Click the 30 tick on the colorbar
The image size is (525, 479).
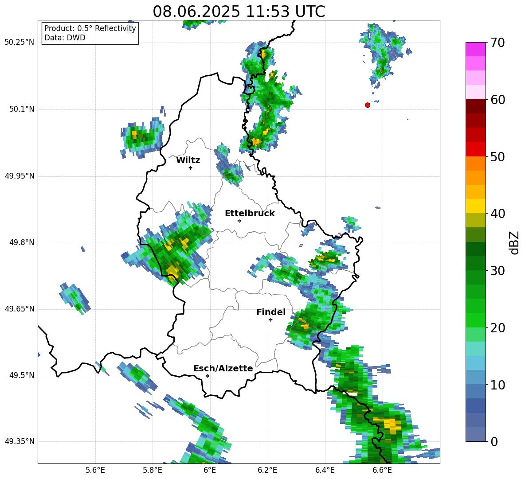498,271
